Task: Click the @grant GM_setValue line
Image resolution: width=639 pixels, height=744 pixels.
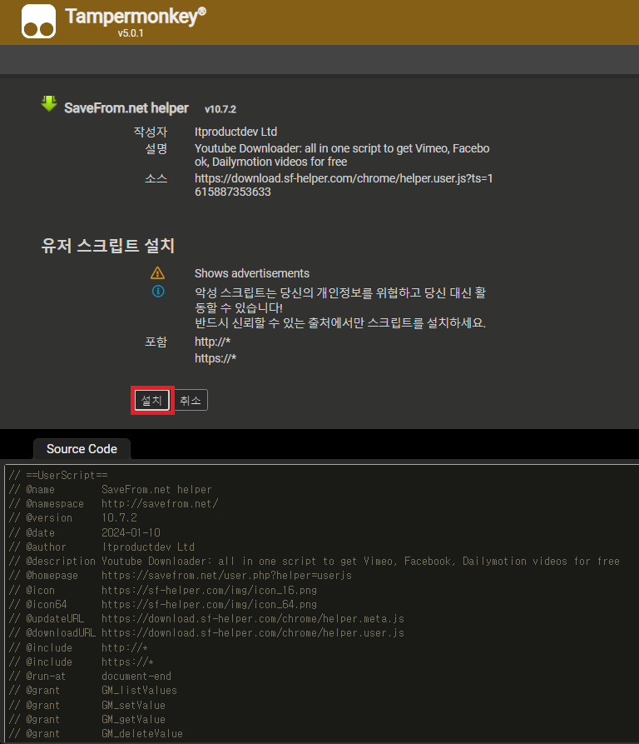Action: (x=87, y=705)
